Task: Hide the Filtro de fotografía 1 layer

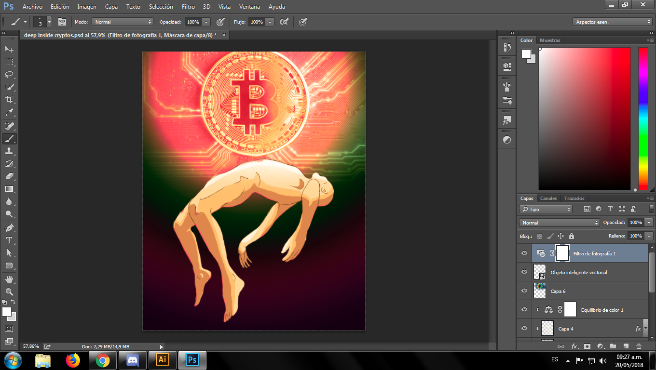Action: [524, 253]
